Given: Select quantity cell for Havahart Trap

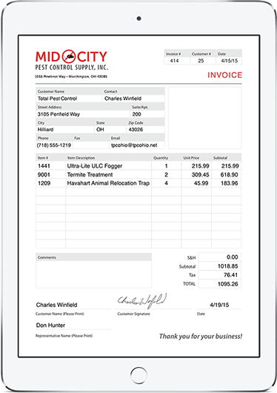Looking at the screenshot, I should pos(167,183).
